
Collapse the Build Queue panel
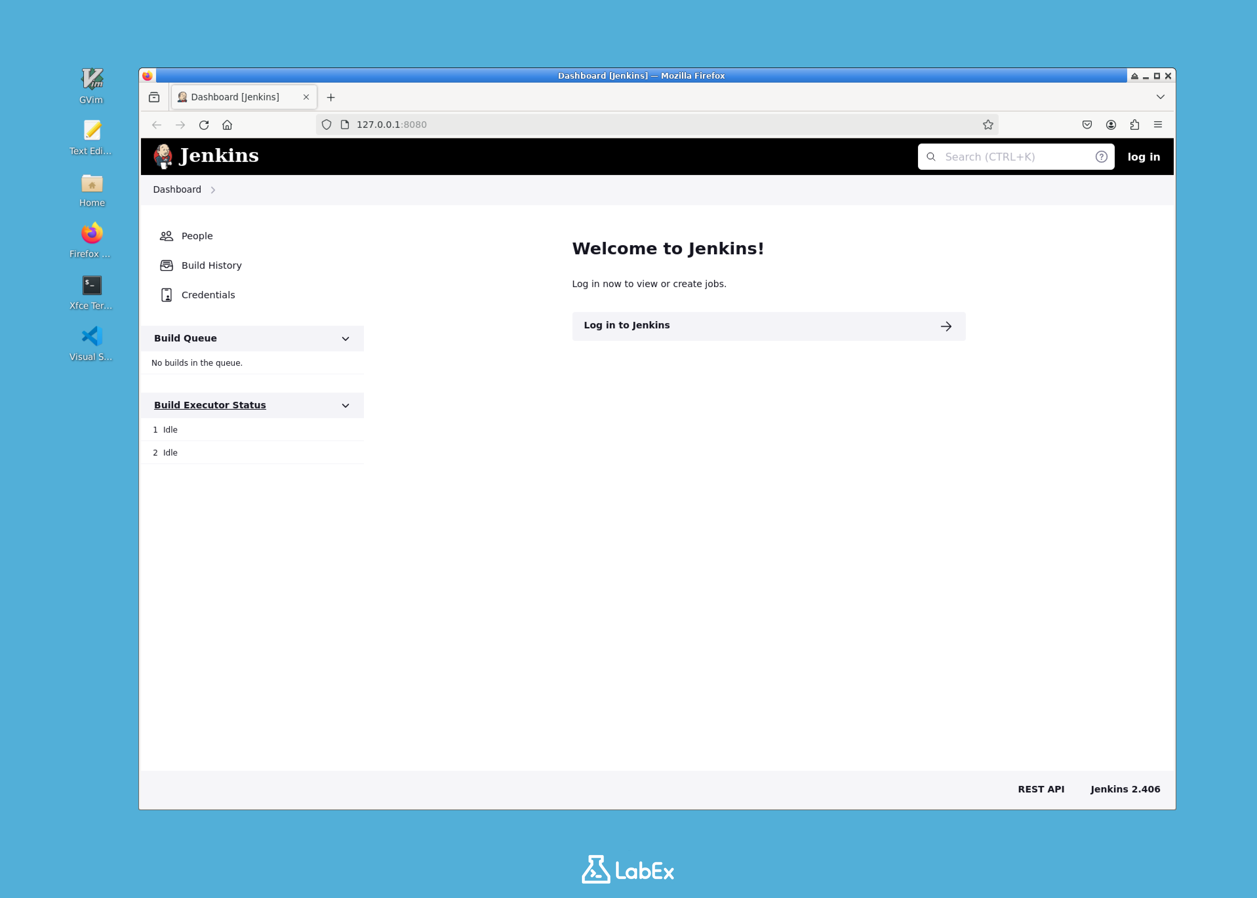(345, 339)
